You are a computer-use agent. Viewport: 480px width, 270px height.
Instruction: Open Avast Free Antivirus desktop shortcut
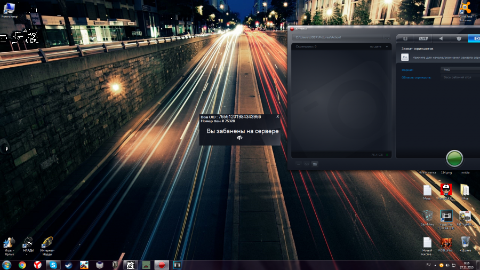[465, 12]
